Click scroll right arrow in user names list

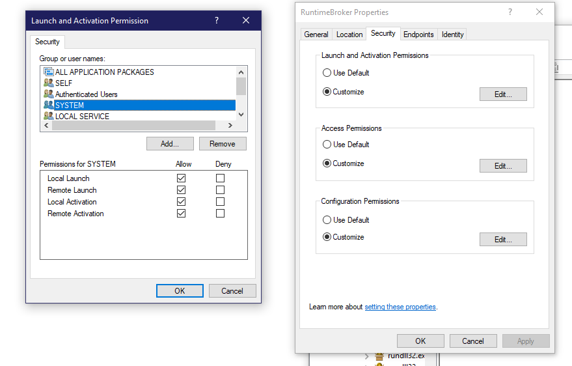click(230, 125)
